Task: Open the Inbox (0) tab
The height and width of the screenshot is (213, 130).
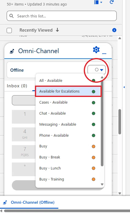Action: pyautogui.click(x=17, y=86)
